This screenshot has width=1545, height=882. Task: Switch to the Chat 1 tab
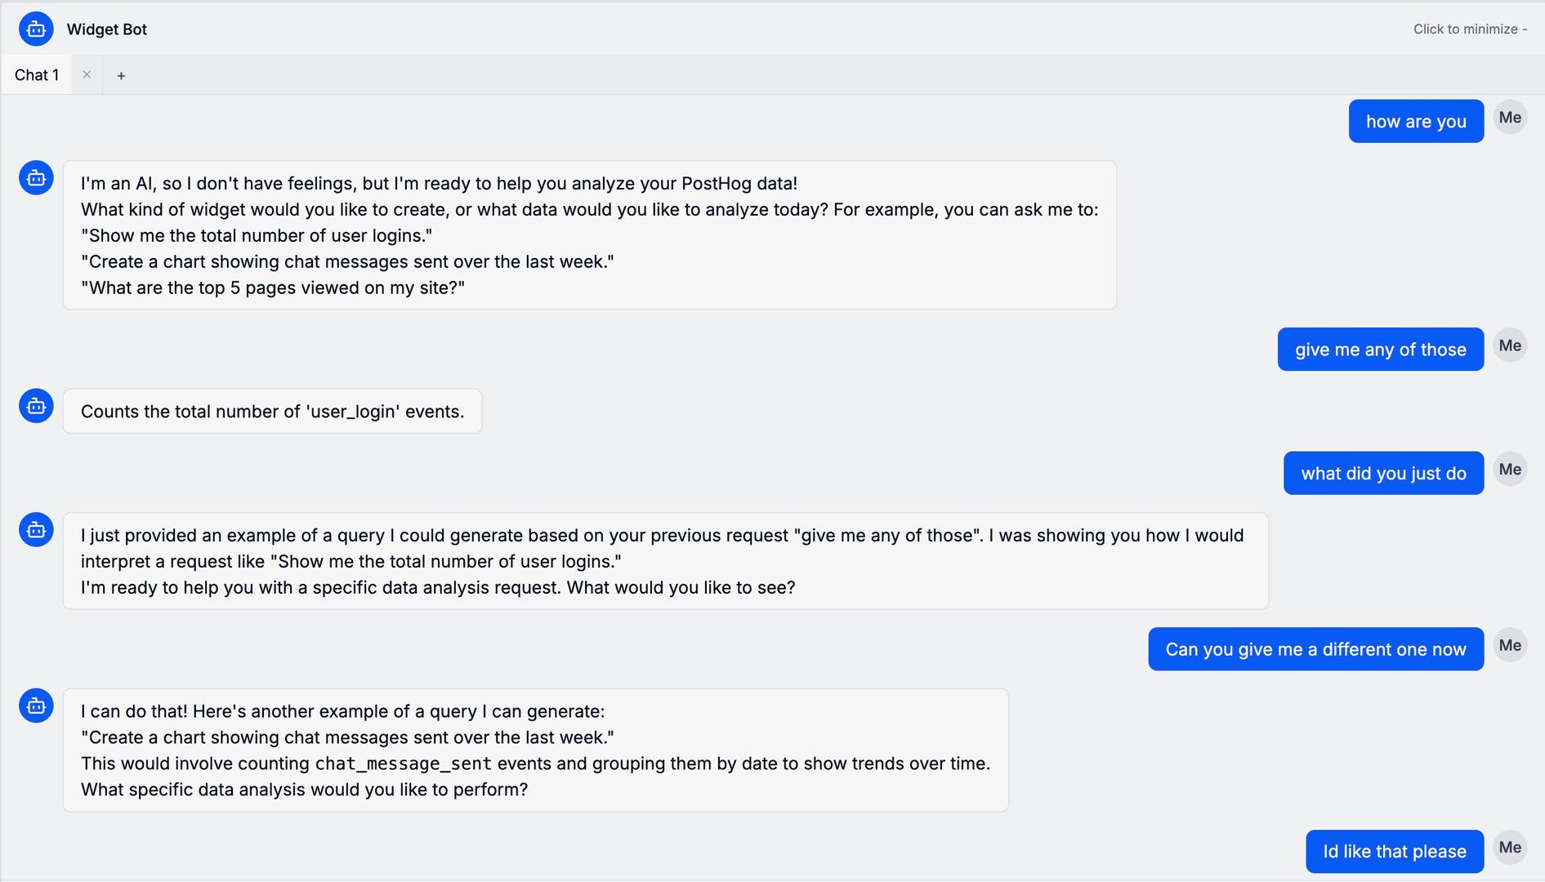pos(37,75)
